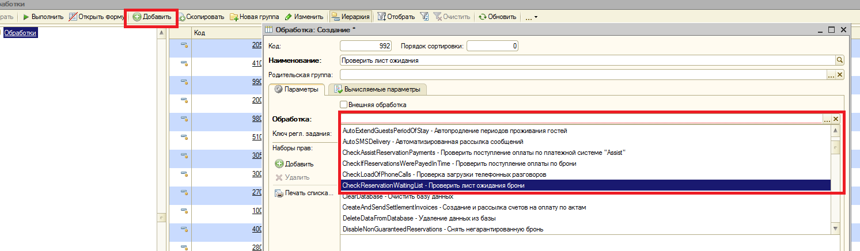The width and height of the screenshot is (860, 251).
Task: Switch to Вычисляемые параметры tab
Action: pyautogui.click(x=377, y=89)
